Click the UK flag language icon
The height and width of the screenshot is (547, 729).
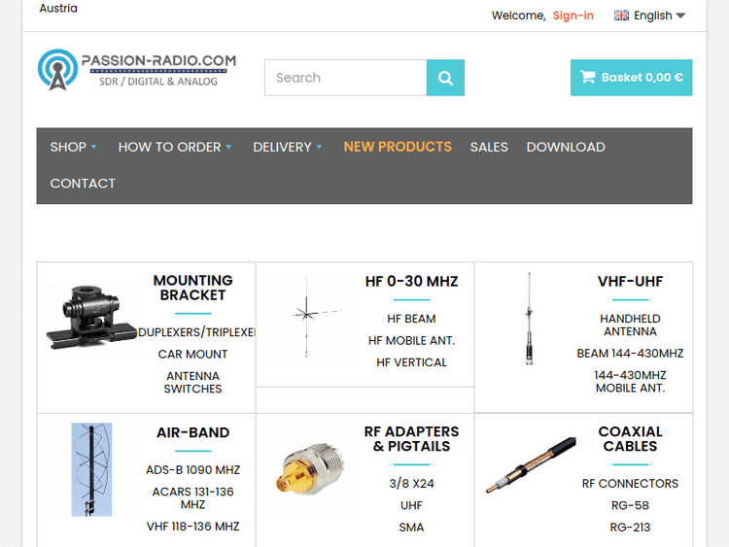click(x=621, y=16)
